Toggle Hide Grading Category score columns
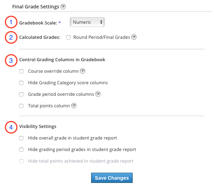This screenshot has height=186, width=214. click(21, 83)
